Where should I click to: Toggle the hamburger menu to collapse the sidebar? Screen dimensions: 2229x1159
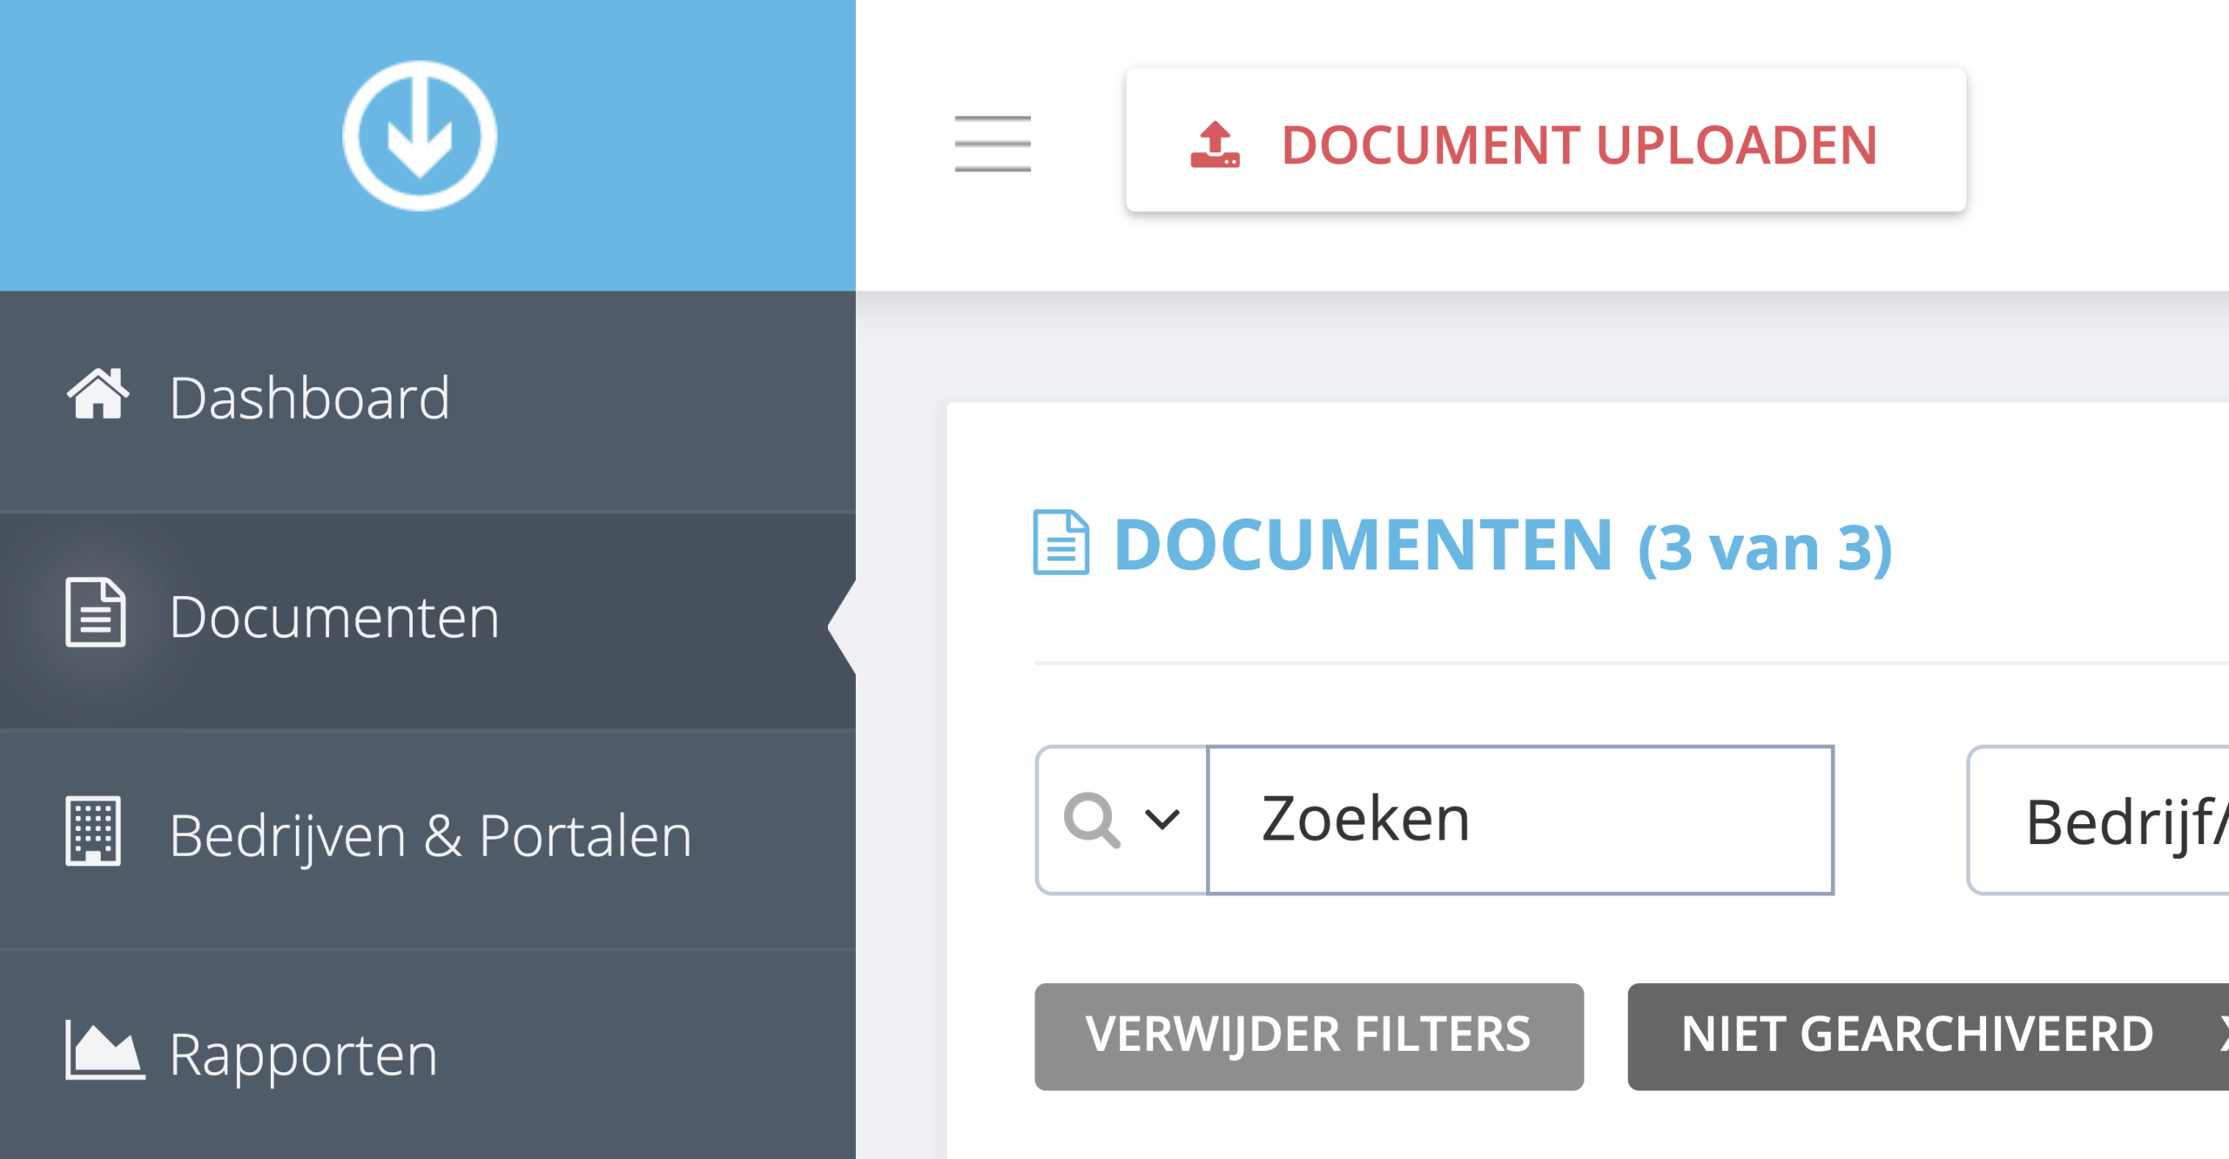[x=993, y=144]
